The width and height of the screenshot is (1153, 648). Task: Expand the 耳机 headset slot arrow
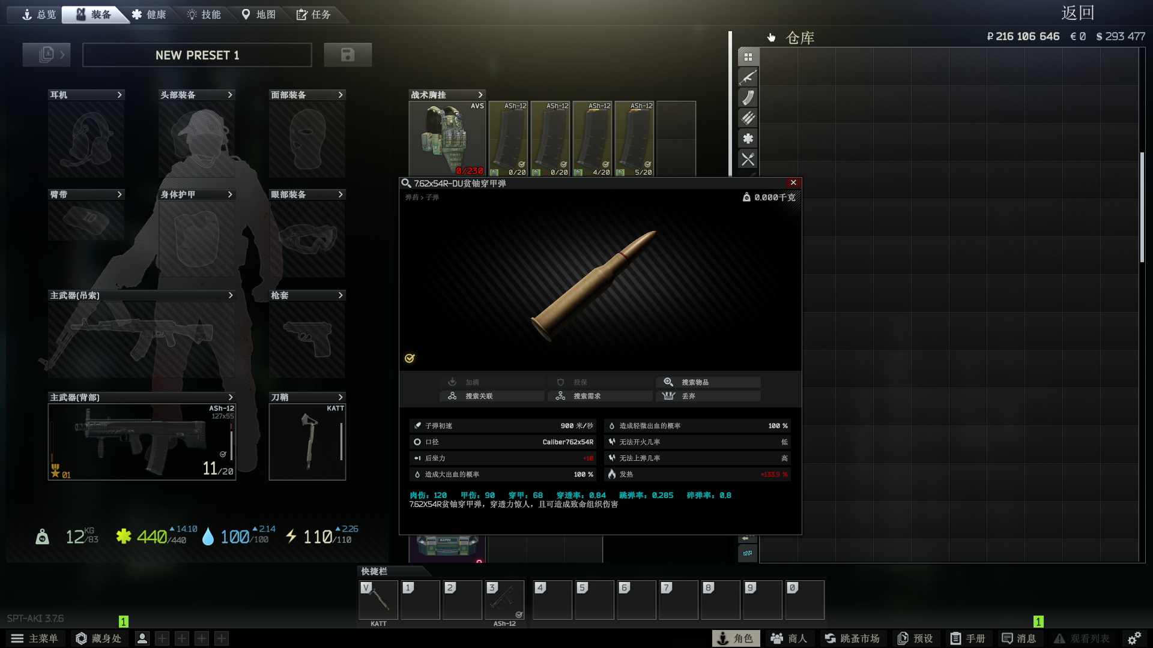pos(120,95)
